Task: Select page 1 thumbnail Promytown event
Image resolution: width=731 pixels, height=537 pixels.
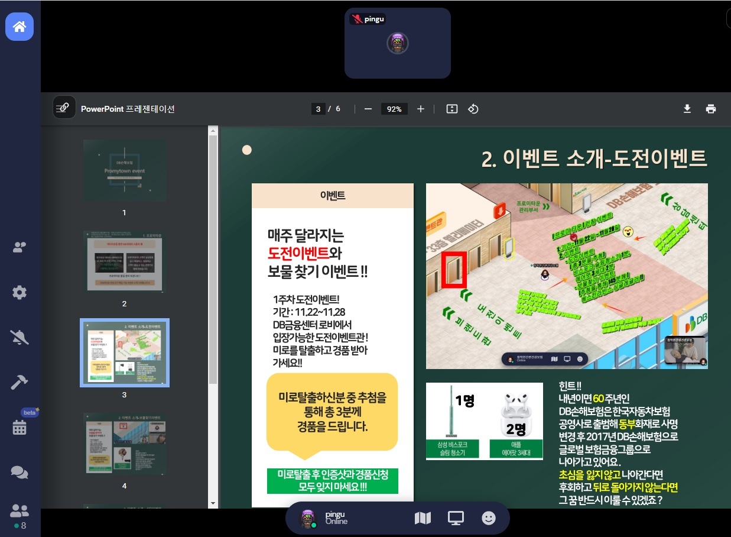Action: click(x=125, y=170)
